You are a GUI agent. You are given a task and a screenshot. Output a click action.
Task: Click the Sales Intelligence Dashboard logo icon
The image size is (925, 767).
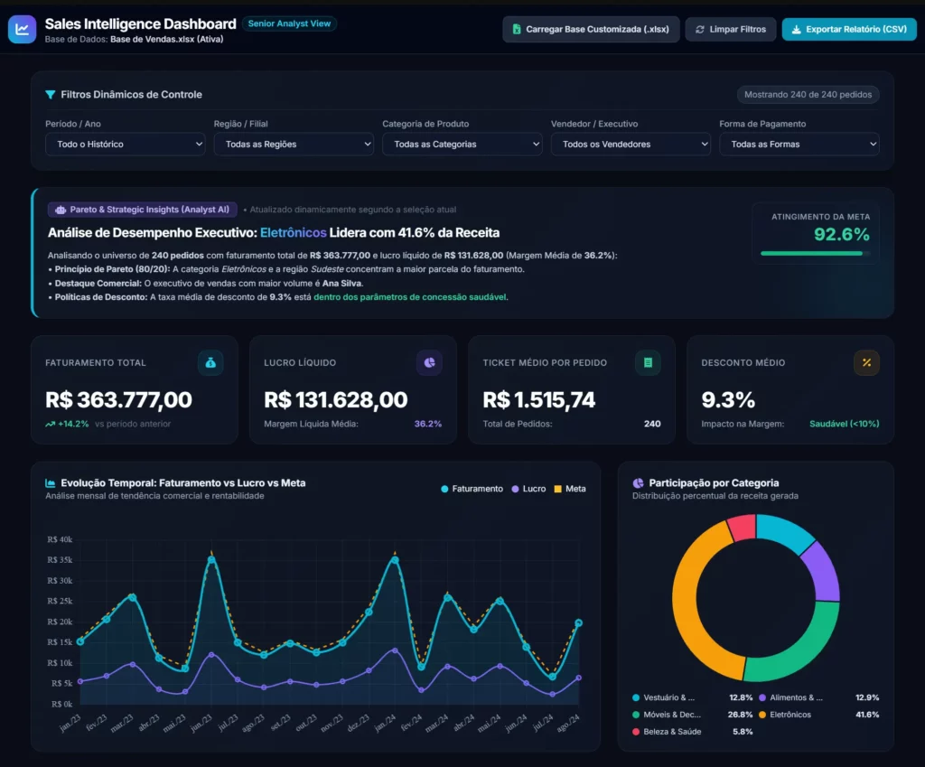pos(22,30)
